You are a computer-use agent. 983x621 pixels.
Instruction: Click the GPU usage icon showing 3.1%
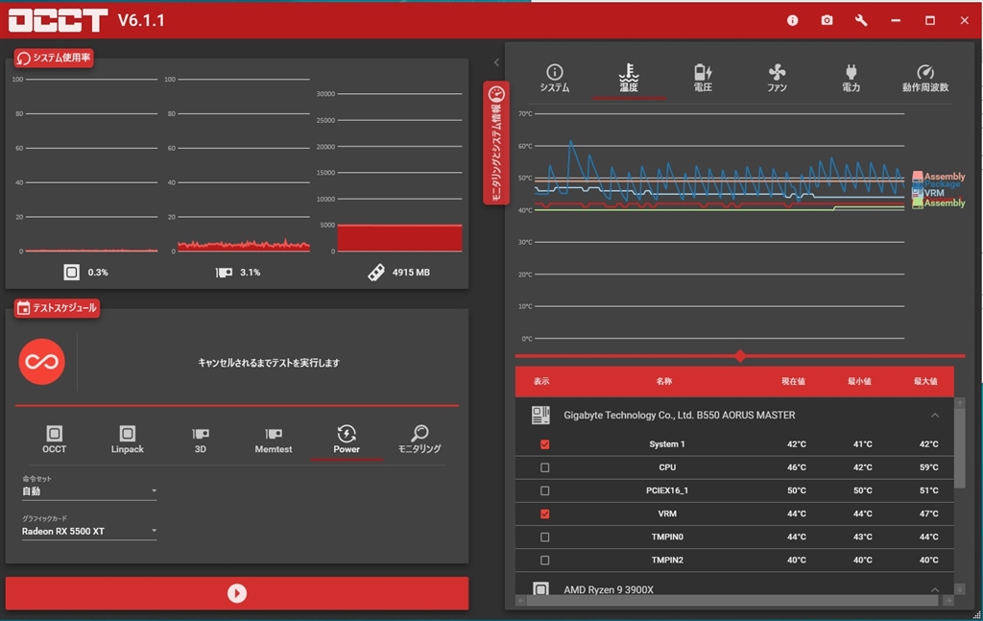(x=224, y=272)
